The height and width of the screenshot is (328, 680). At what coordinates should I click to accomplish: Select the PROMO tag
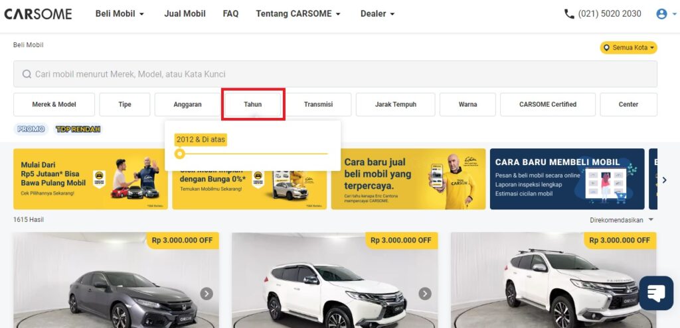coord(31,129)
